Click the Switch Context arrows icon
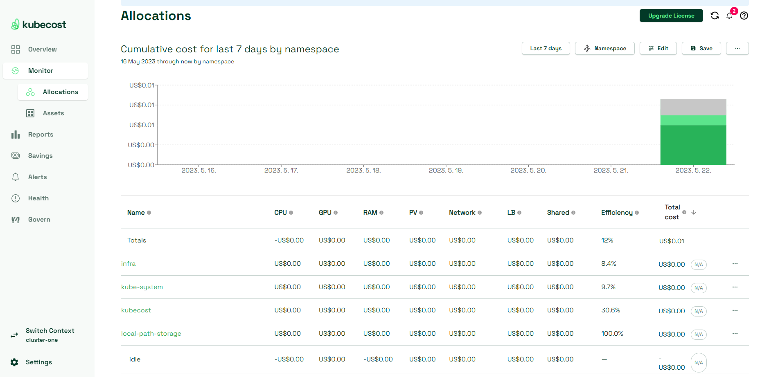This screenshot has width=760, height=377. 14,335
